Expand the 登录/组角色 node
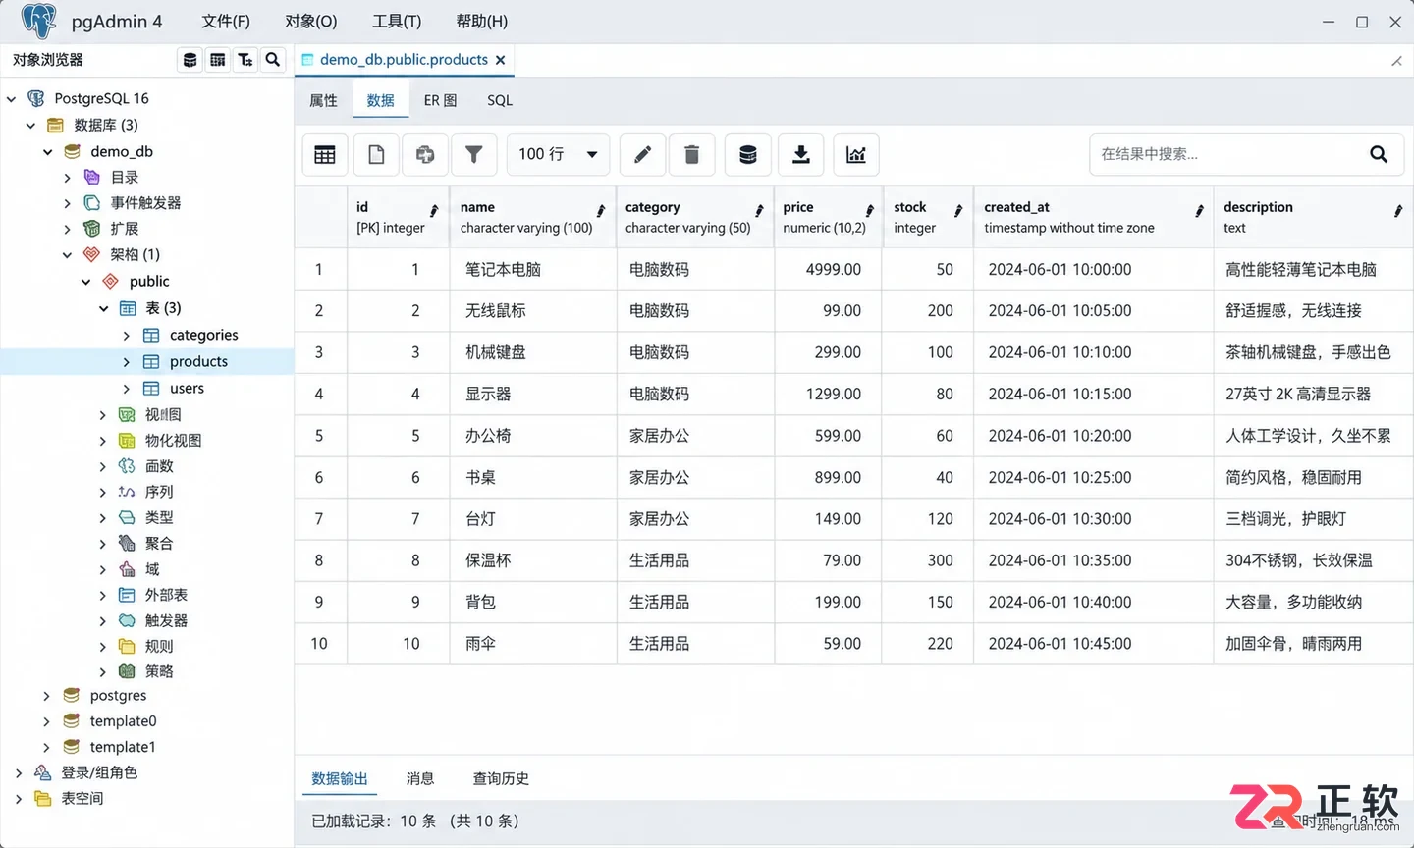Image resolution: width=1414 pixels, height=848 pixels. 18,773
